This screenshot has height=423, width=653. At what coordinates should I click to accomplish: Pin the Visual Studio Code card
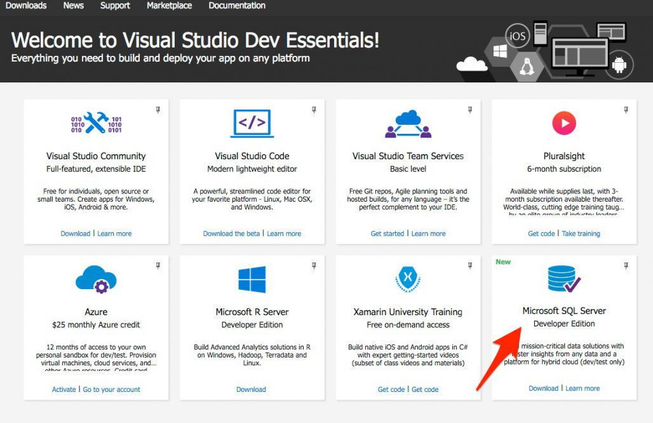pyautogui.click(x=314, y=110)
